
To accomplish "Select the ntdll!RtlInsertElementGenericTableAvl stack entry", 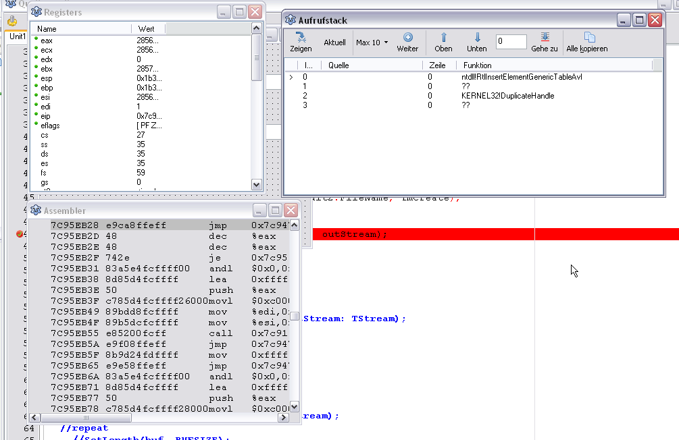I will point(522,77).
